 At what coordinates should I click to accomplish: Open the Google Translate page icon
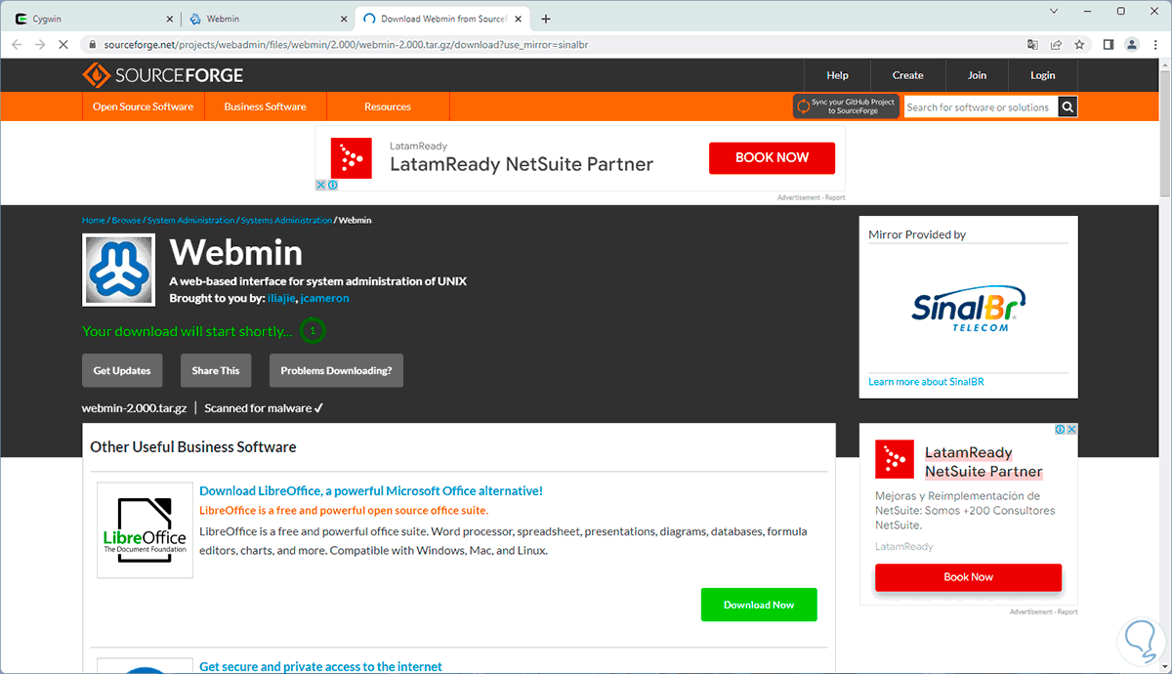[x=1032, y=45]
